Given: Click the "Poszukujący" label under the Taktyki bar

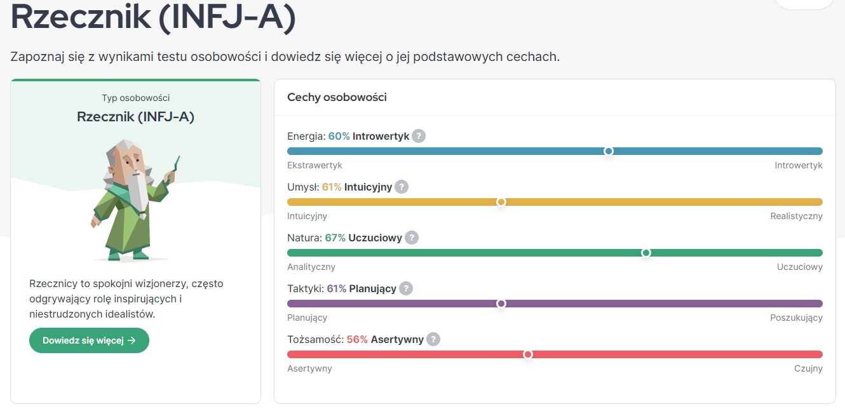Looking at the screenshot, I should point(796,318).
